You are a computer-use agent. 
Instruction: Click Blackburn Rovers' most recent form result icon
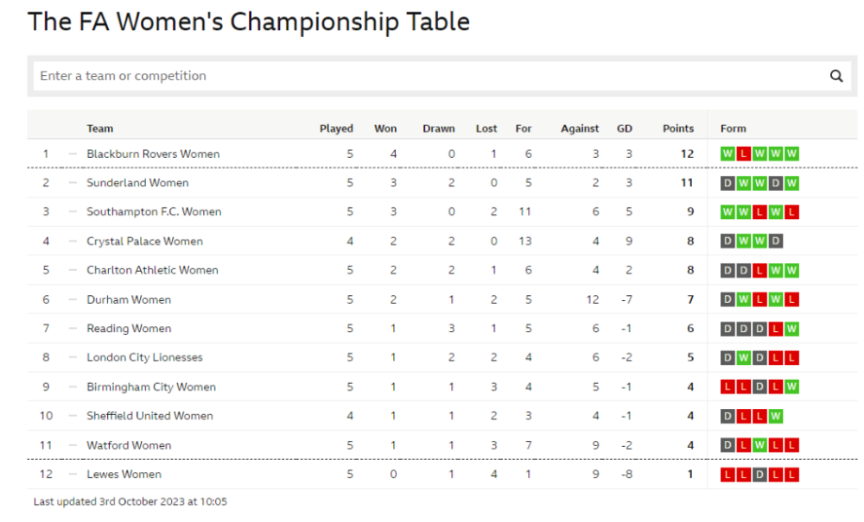(792, 154)
